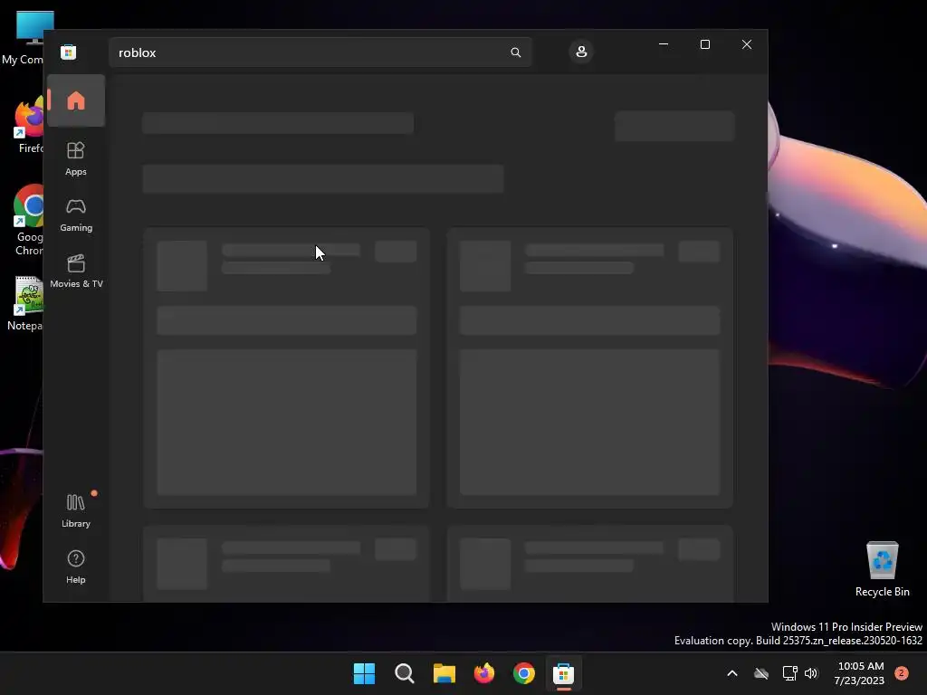Click the cloud sync tray icon
The image size is (927, 695).
tap(761, 673)
